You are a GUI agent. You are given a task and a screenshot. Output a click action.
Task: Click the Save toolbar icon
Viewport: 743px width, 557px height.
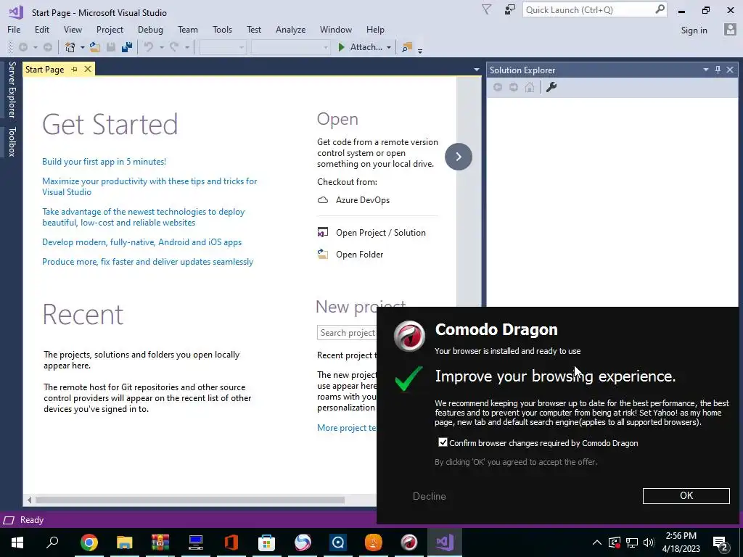tap(111, 47)
